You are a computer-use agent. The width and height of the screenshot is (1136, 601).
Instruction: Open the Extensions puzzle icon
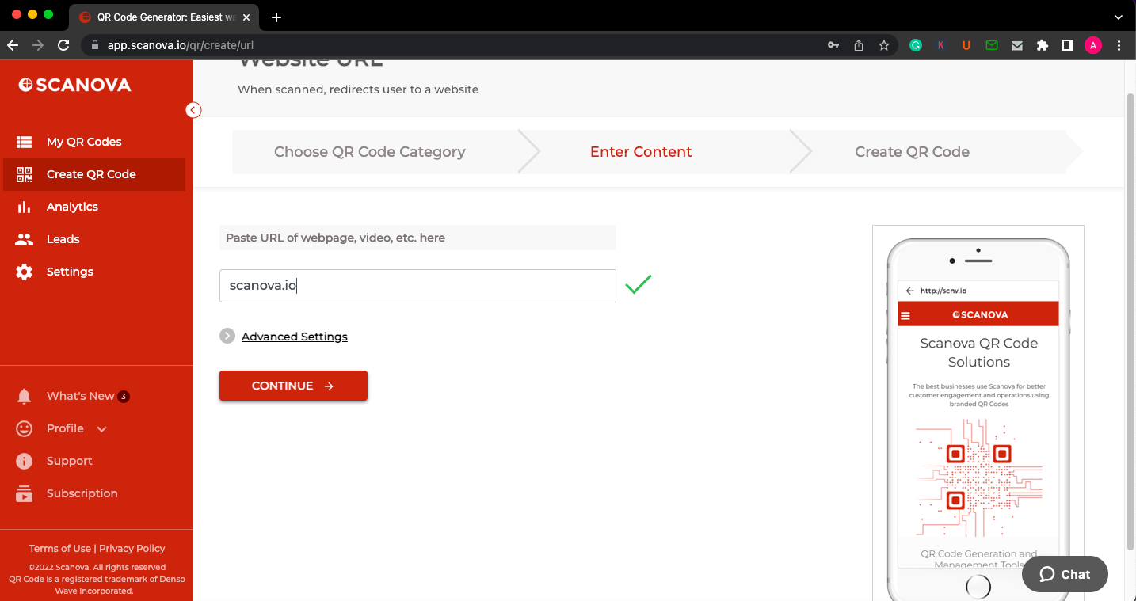pos(1043,45)
